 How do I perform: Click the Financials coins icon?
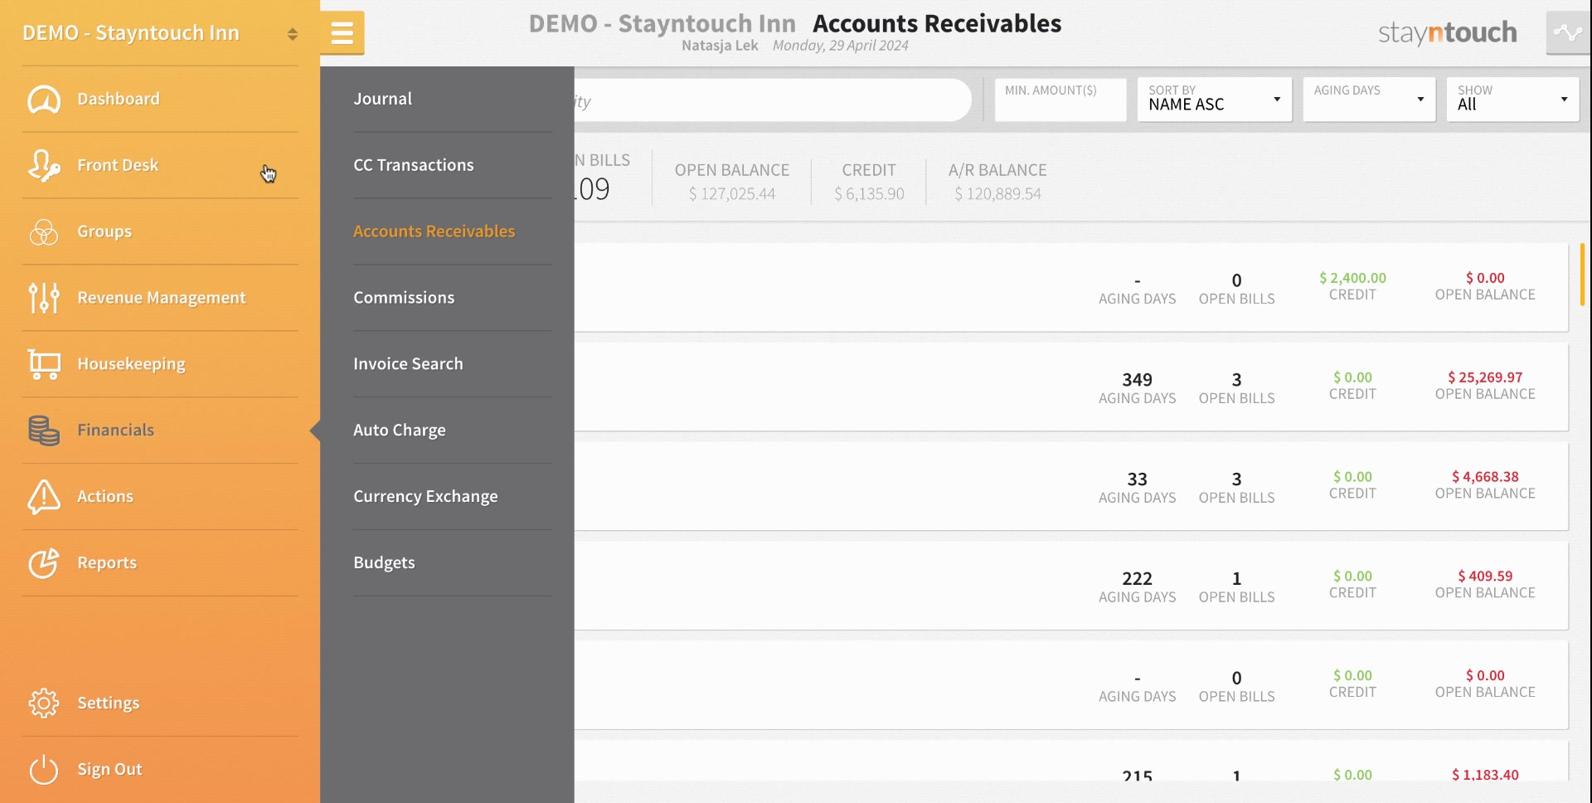(44, 431)
